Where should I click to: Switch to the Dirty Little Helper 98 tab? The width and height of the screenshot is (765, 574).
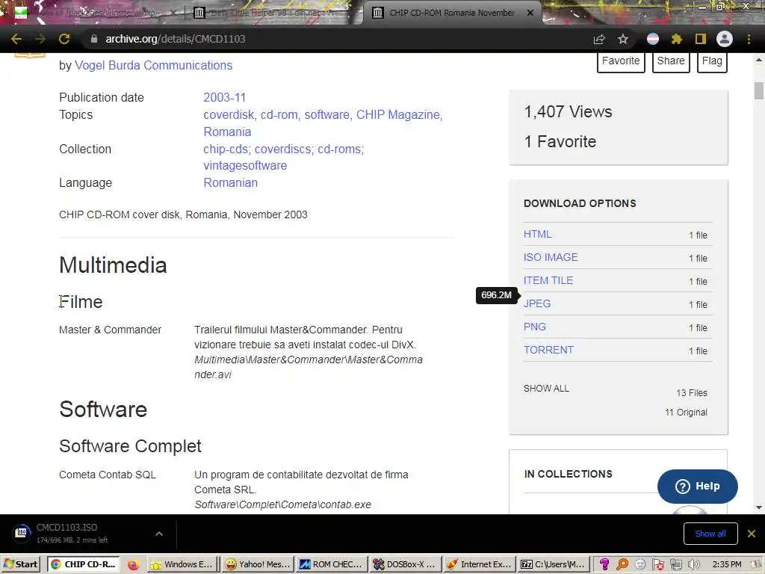point(273,13)
